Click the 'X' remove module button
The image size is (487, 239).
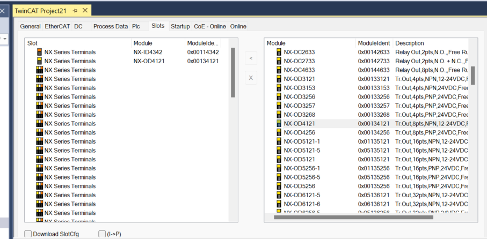[251, 78]
